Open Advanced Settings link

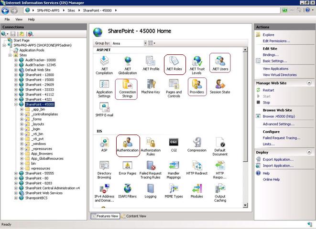279,124
